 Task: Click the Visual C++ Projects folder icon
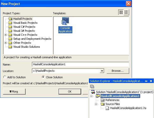10,35
